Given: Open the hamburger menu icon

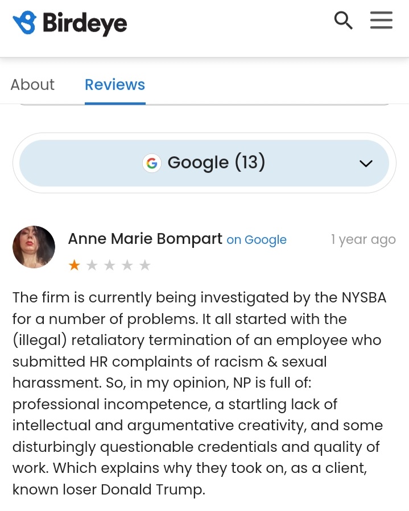Looking at the screenshot, I should tap(381, 20).
